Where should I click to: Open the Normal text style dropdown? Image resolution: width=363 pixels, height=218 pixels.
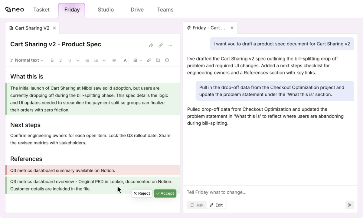coord(27,60)
